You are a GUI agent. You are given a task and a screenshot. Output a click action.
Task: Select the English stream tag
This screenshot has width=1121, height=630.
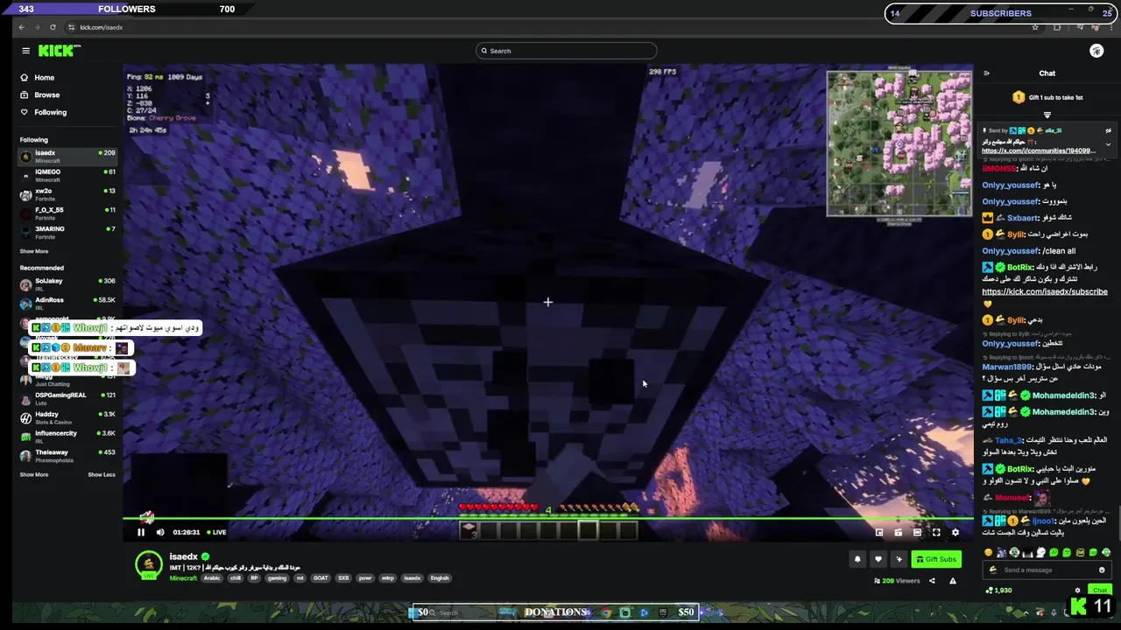[440, 578]
